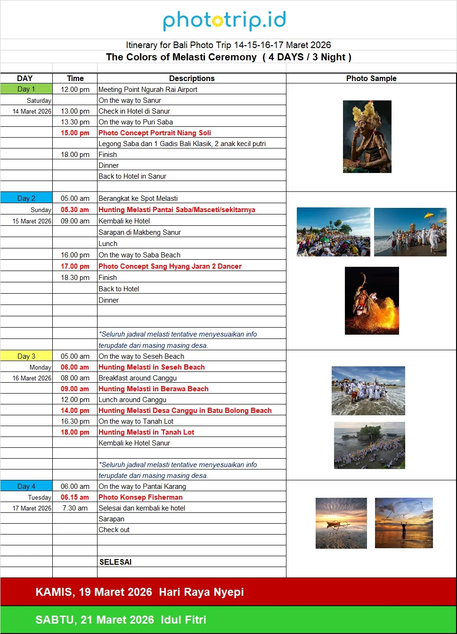Image resolution: width=457 pixels, height=634 pixels.
Task: Open the Niang Soli portrait sample photo
Action: click(x=367, y=137)
